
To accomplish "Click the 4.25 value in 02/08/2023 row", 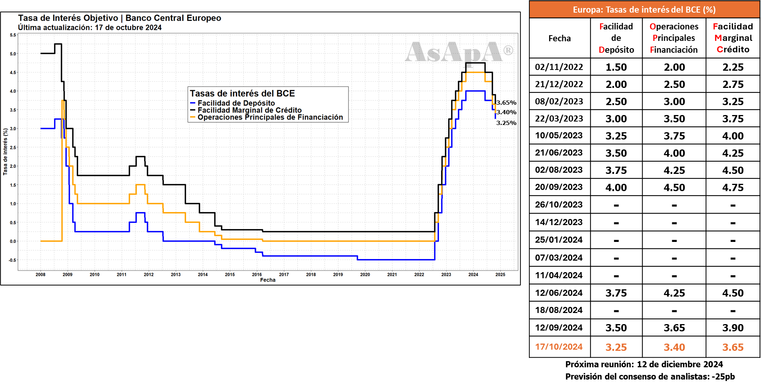I will (x=674, y=170).
